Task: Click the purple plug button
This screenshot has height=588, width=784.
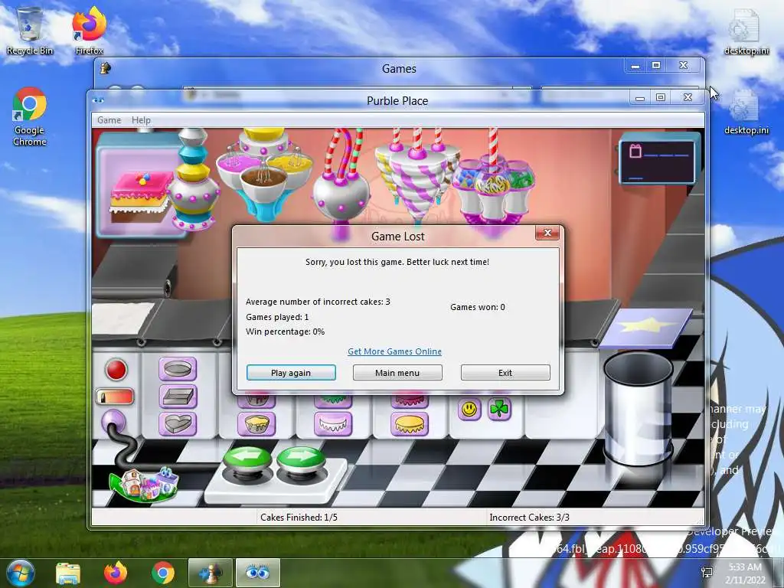Action: click(113, 421)
